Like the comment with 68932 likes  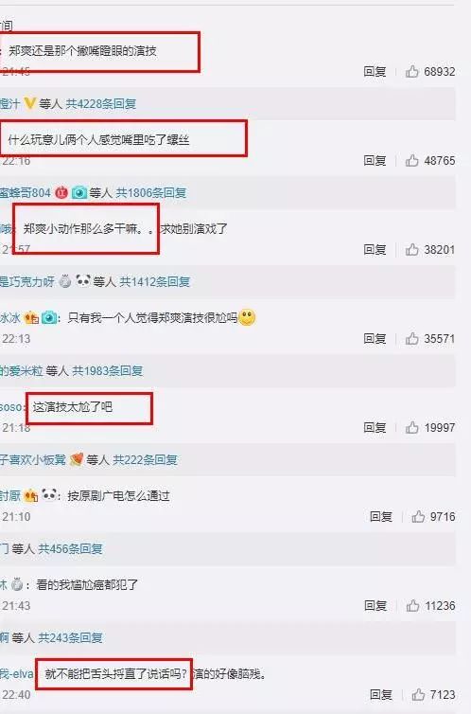(412, 71)
